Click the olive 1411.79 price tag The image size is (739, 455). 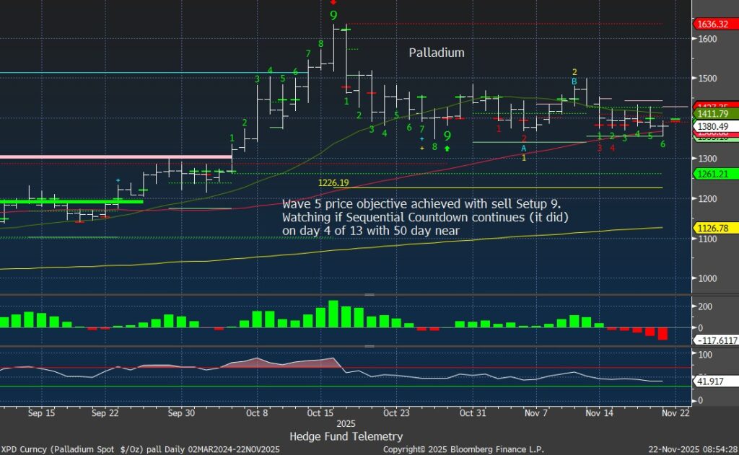tap(711, 114)
